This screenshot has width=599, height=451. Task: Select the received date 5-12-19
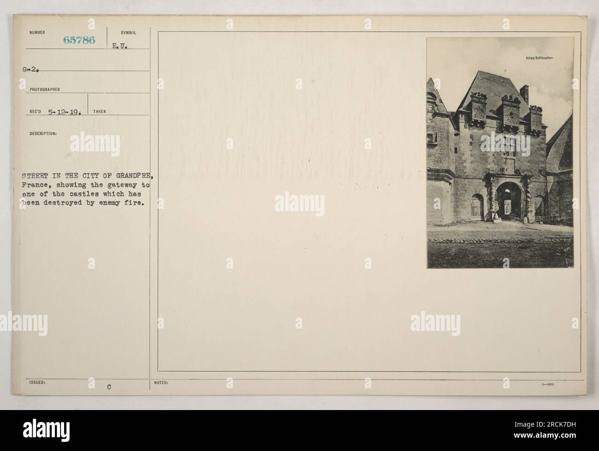pyautogui.click(x=65, y=111)
